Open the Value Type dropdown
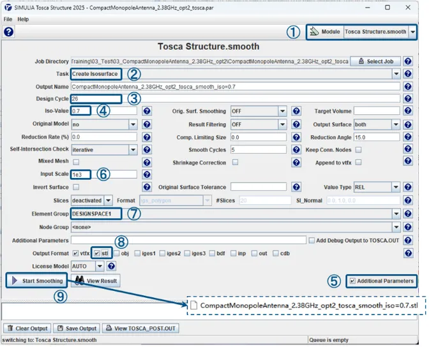 pyautogui.click(x=396, y=188)
